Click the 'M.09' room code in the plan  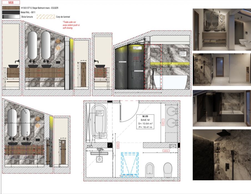[x=145, y=116]
